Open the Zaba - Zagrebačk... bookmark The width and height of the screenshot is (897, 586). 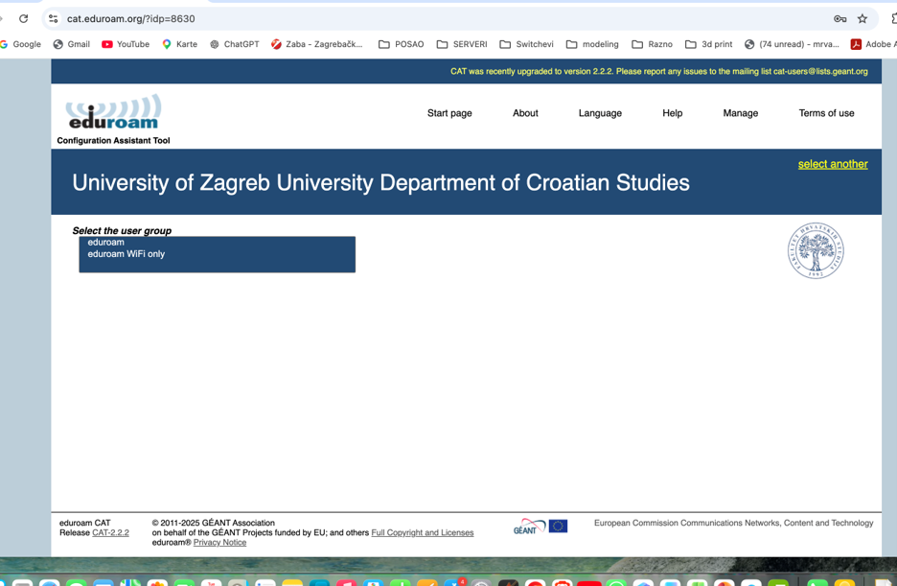(x=317, y=44)
